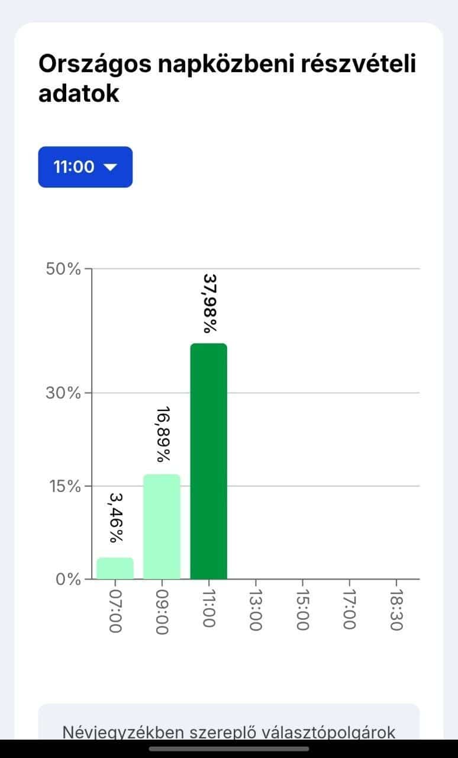This screenshot has width=458, height=758.
Task: Select the 15:00 axis label
Action: coord(302,611)
